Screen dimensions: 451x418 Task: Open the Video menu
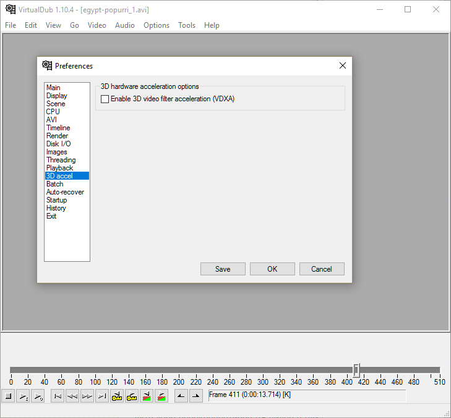[x=97, y=25]
